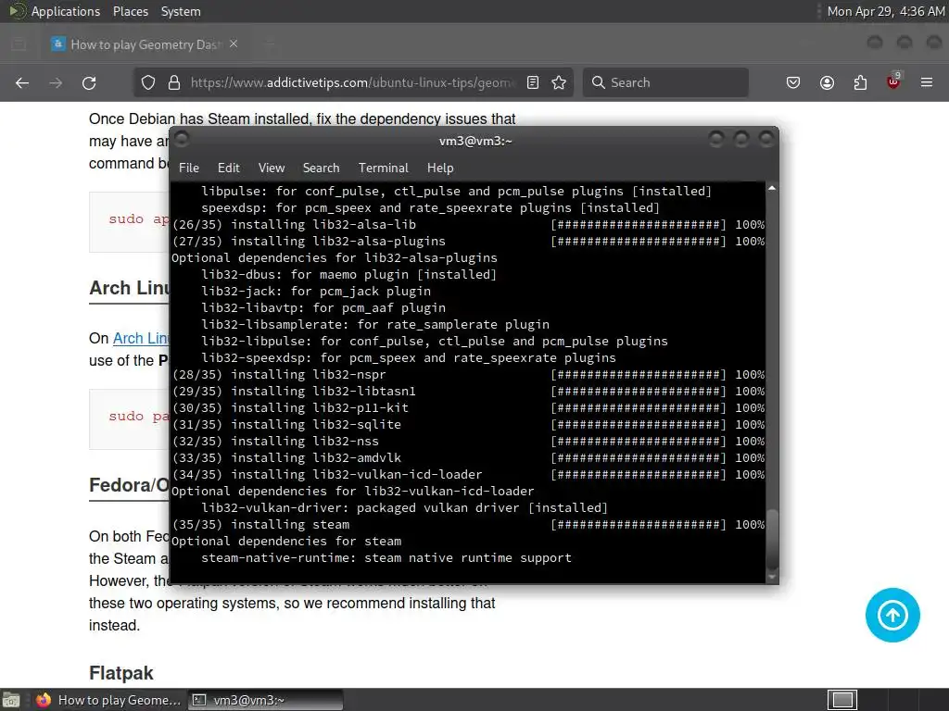Open terminal Search menu
949x711 pixels.
(321, 168)
